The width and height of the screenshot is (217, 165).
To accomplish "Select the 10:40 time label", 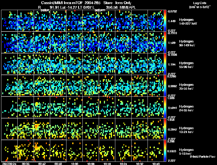I will 156,164.
